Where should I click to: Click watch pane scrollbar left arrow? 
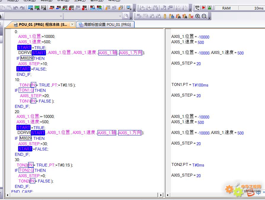[167, 195]
